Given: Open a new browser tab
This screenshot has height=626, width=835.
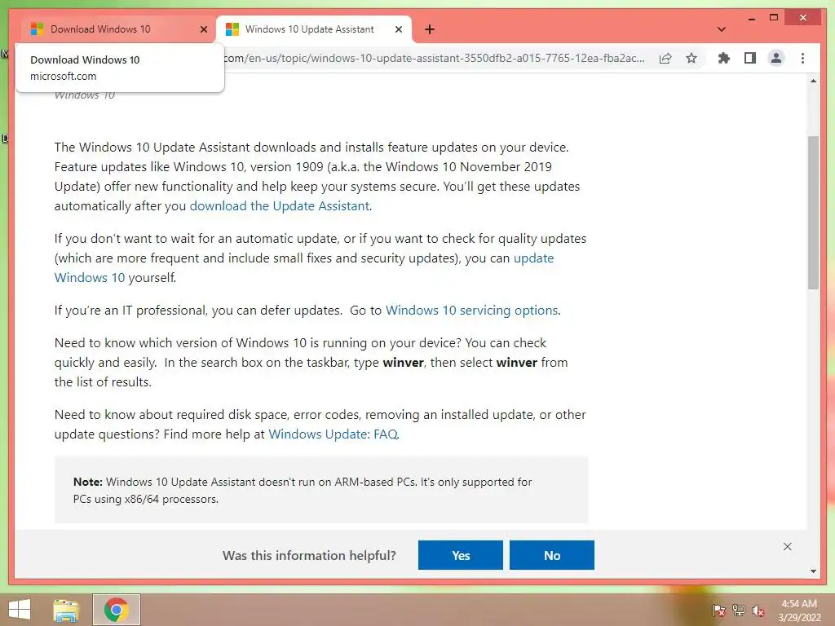Looking at the screenshot, I should [430, 29].
